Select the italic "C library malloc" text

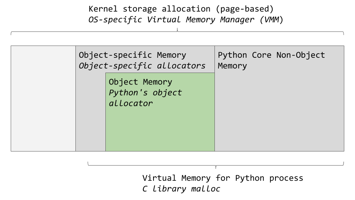pos(181,189)
